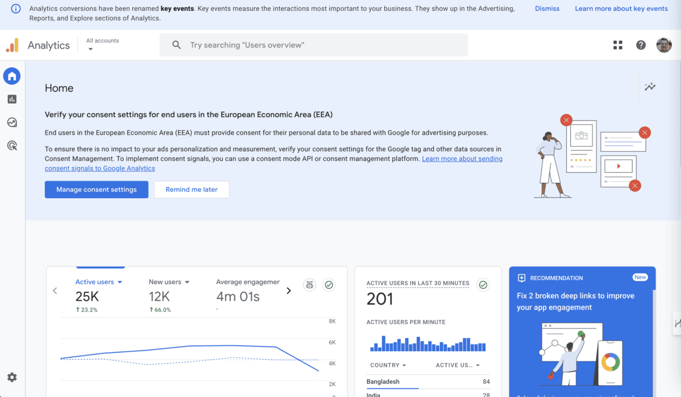Click the Bangladesh country row
Screen dimensions: 681x397
(x=428, y=382)
